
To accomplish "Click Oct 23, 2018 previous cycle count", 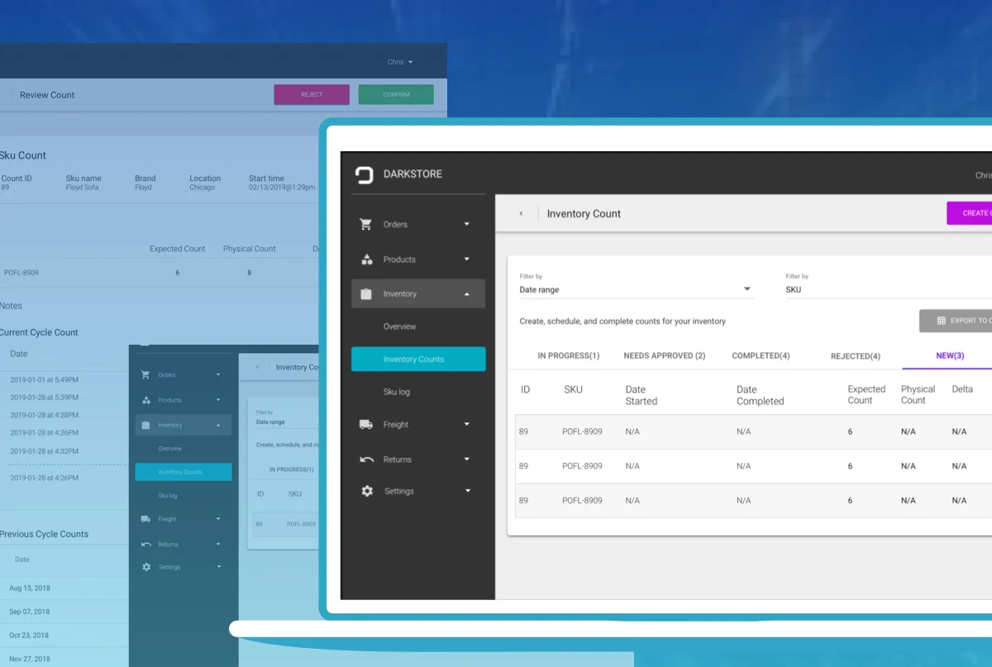I will coord(29,636).
